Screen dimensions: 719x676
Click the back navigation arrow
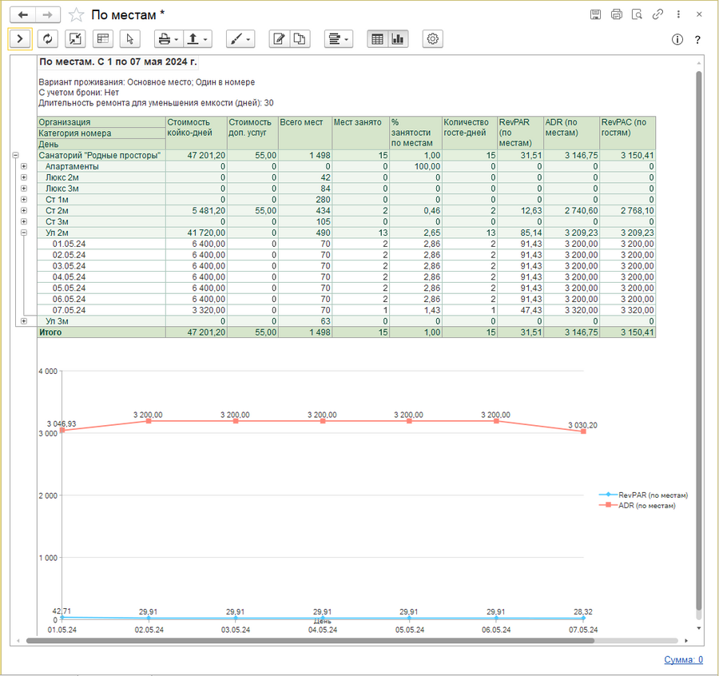point(24,14)
